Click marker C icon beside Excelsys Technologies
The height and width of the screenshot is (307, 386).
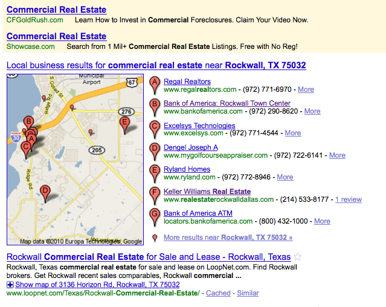coord(155,129)
